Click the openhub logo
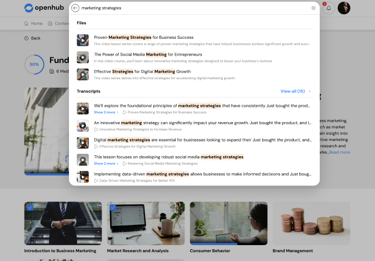 43,8
